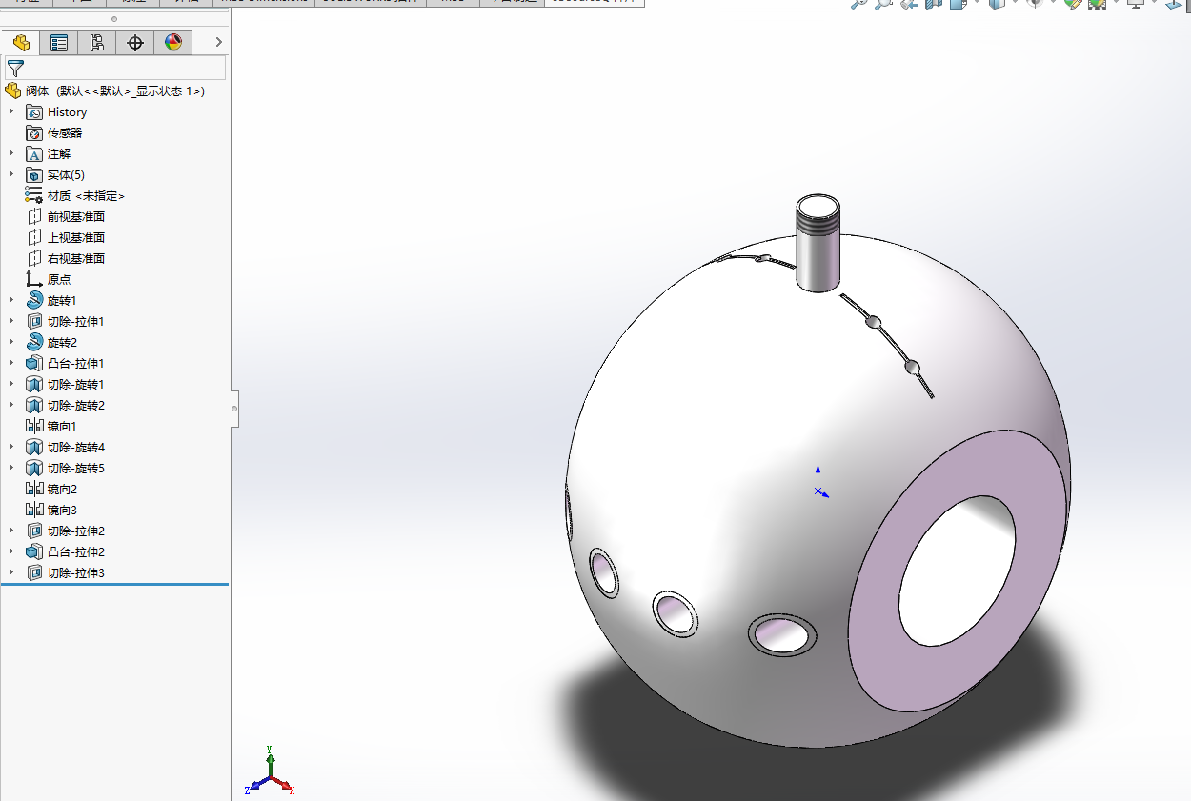This screenshot has width=1191, height=801.
Task: Click the funnel filter icon
Action: coord(15,69)
